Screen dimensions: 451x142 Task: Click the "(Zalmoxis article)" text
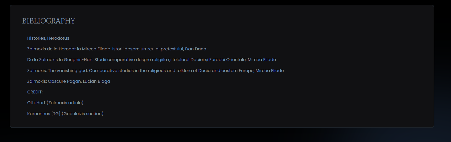point(65,103)
